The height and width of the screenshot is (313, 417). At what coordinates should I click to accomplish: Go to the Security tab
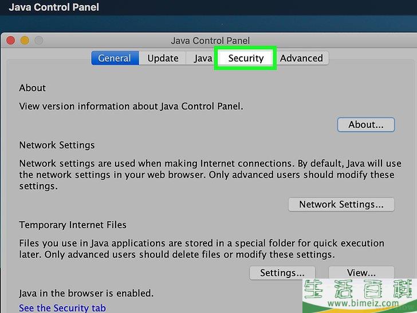(246, 58)
